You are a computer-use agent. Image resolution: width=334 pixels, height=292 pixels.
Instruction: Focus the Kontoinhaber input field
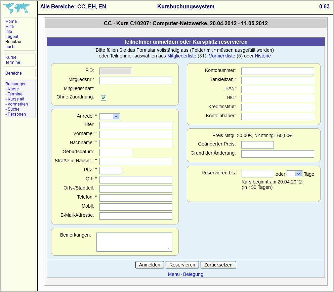(278, 117)
